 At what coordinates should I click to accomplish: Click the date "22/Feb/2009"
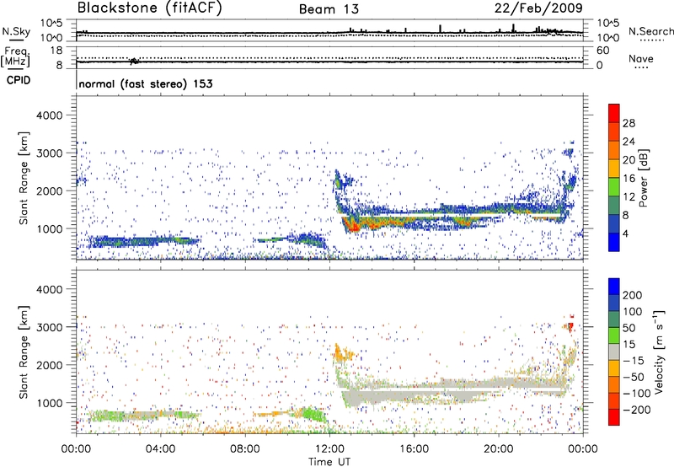[x=538, y=8]
